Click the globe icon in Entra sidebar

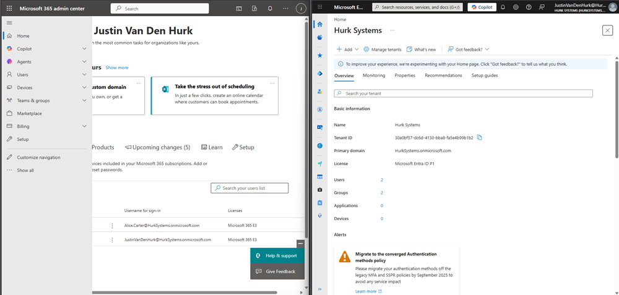pyautogui.click(x=320, y=145)
